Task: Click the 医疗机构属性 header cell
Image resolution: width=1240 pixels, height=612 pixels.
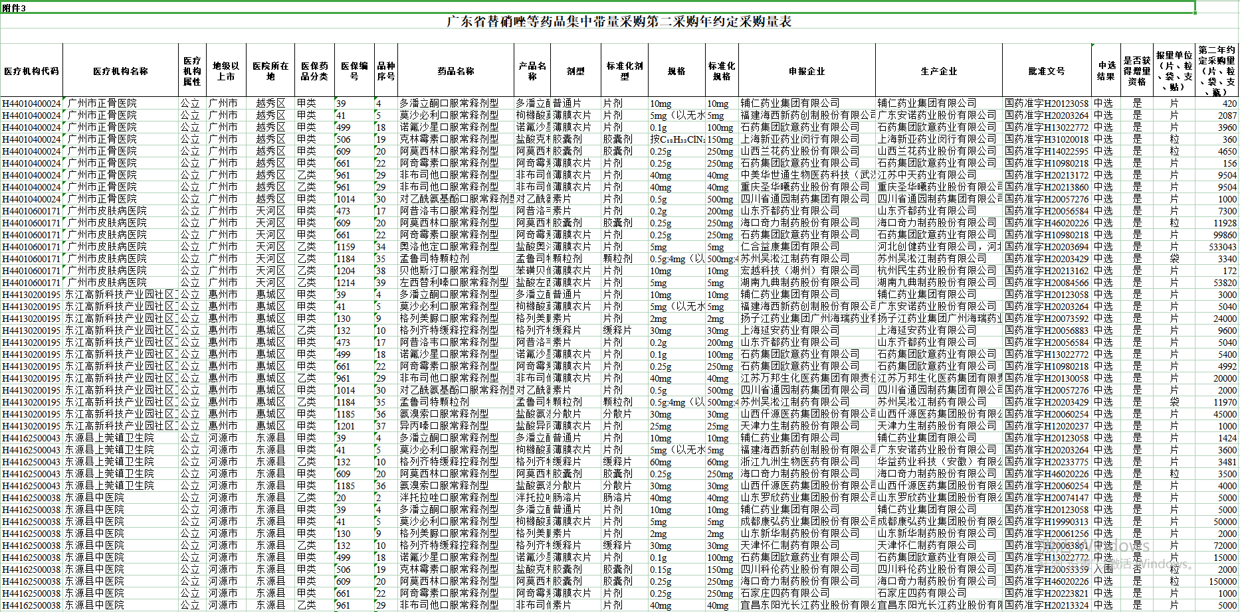Action: coord(192,71)
